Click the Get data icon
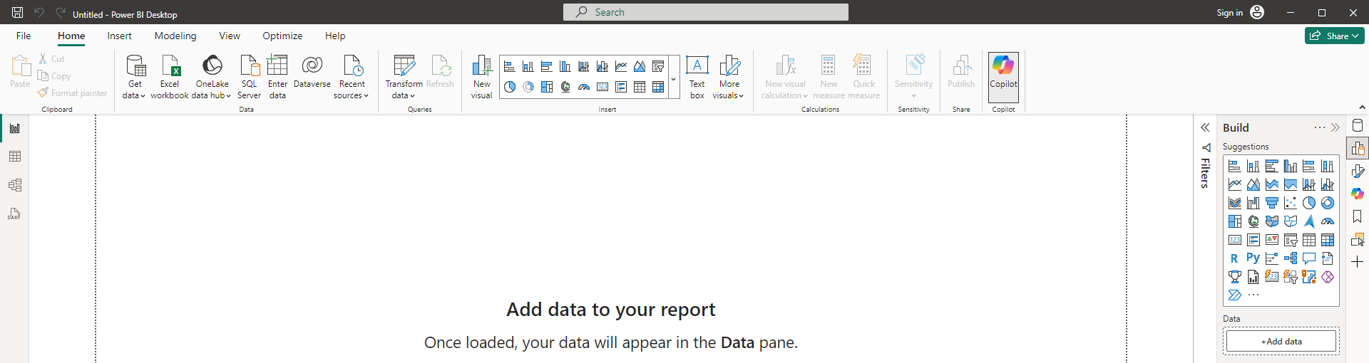1369x363 pixels. point(135,66)
